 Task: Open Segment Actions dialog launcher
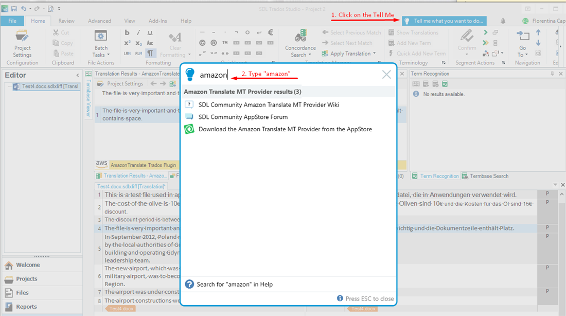coord(503,63)
